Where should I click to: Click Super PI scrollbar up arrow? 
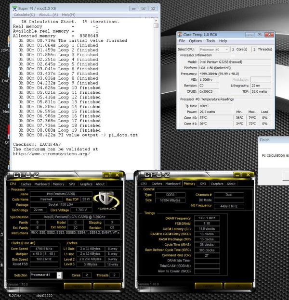[156, 21]
